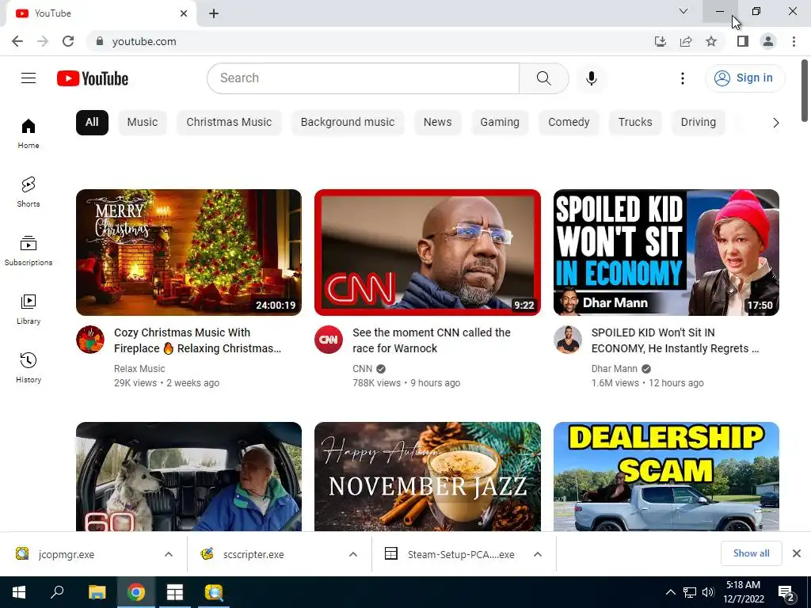Open the Windows Start menu
Screen dimensions: 811x608
click(19, 592)
